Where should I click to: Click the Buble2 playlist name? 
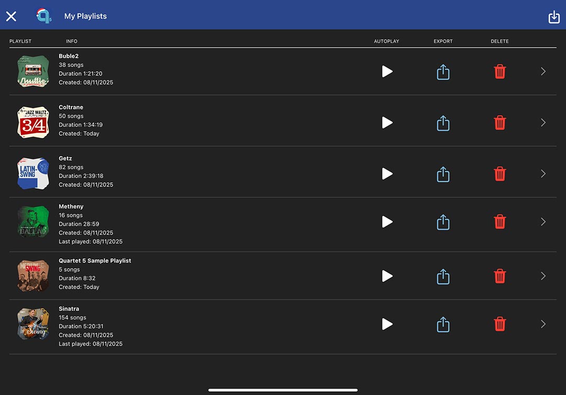point(69,56)
